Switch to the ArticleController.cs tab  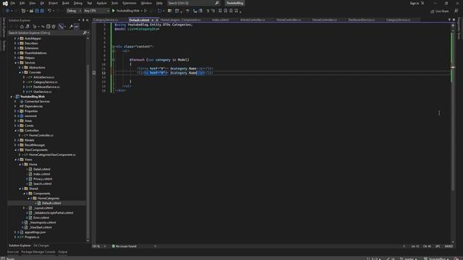(x=252, y=19)
